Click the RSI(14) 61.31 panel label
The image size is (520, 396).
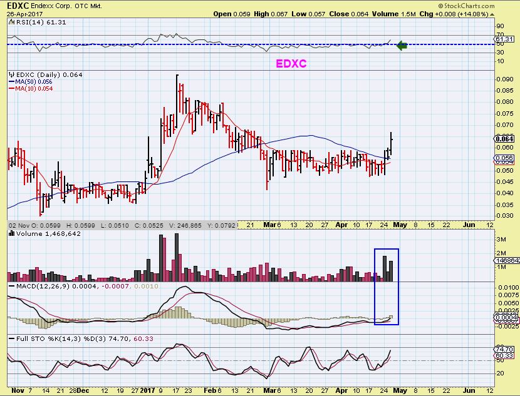point(41,22)
